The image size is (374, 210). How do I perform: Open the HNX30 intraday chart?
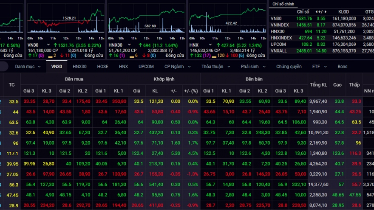147,19
